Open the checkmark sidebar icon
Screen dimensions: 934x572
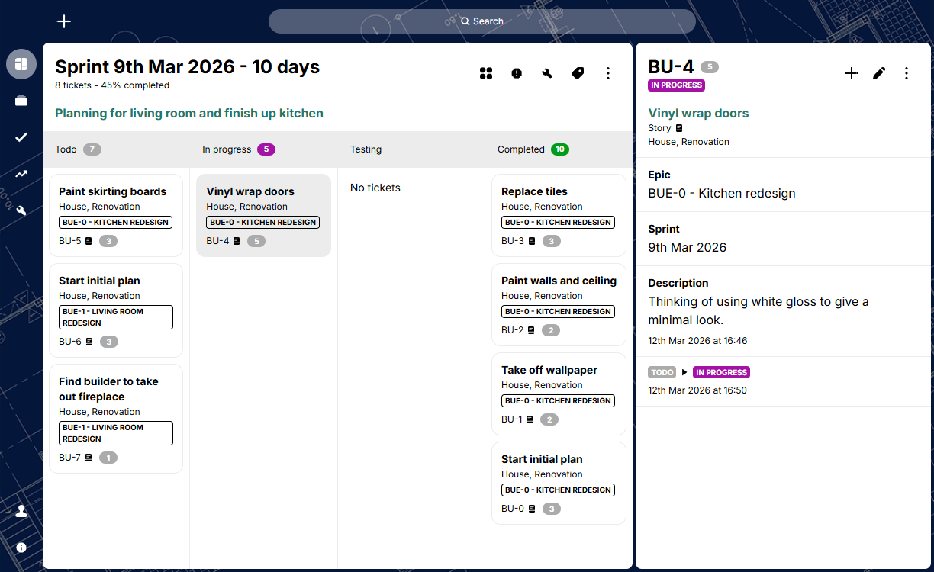(21, 137)
